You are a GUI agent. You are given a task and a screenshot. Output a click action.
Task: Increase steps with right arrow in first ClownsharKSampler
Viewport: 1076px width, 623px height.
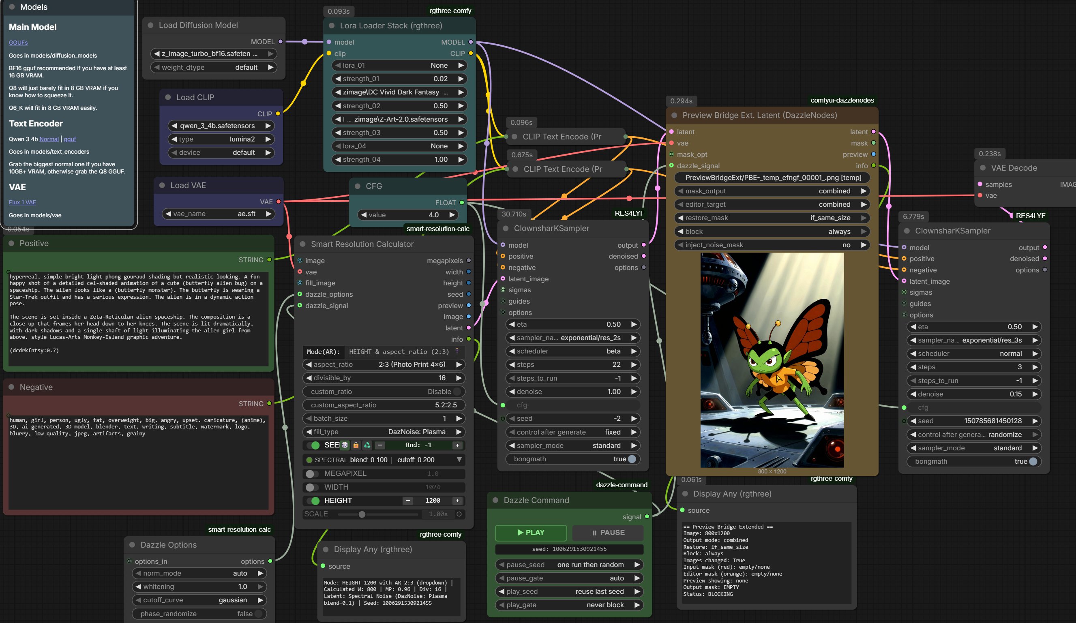pyautogui.click(x=634, y=365)
